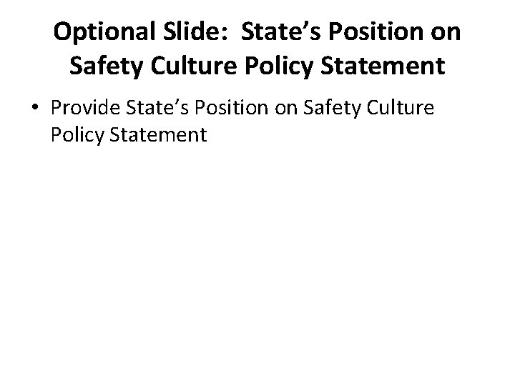Viewport: 515px width, 386px height.
Task: Click "Culture" in the bullet text
Action: click(404, 109)
